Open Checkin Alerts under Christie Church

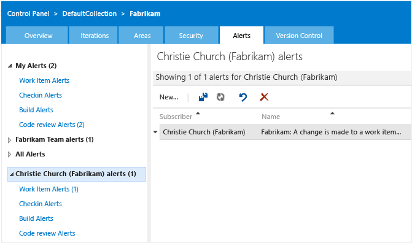coord(41,204)
